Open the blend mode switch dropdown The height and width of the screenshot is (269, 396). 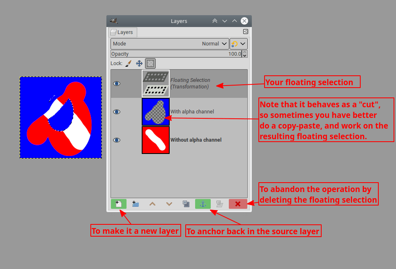pos(238,43)
